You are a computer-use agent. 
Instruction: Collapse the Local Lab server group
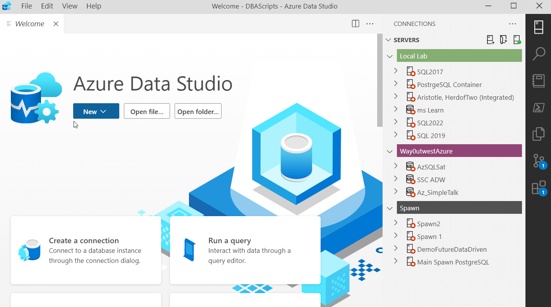390,56
